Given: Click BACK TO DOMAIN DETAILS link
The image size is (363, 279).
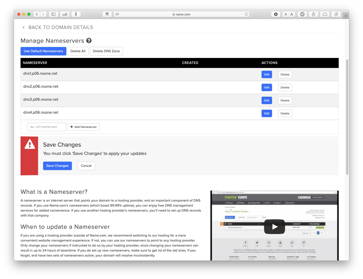Looking at the screenshot, I should pyautogui.click(x=61, y=27).
